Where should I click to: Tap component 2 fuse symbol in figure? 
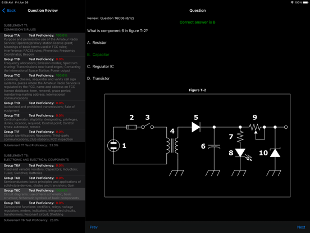click(131, 127)
